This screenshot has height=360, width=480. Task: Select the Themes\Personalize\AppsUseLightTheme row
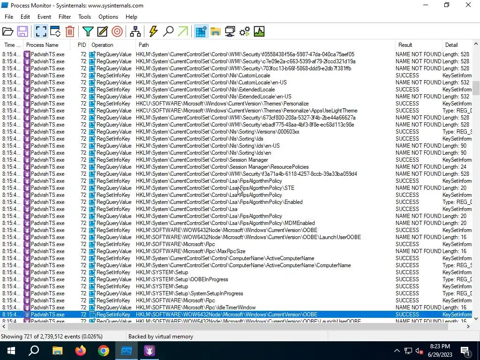pyautogui.click(x=236, y=111)
